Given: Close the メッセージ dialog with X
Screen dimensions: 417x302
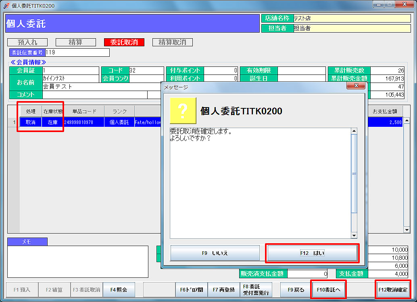Looking at the screenshot, I should point(356,86).
